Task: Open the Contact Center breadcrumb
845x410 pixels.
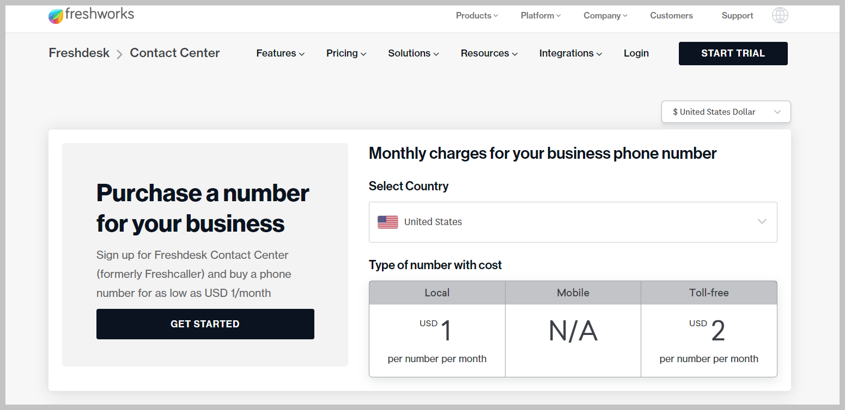Action: point(175,53)
